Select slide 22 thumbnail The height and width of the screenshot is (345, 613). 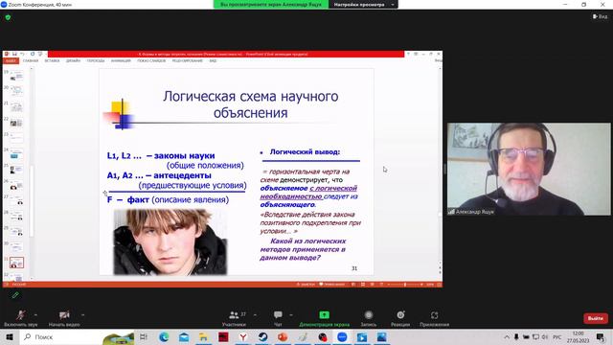[16, 122]
